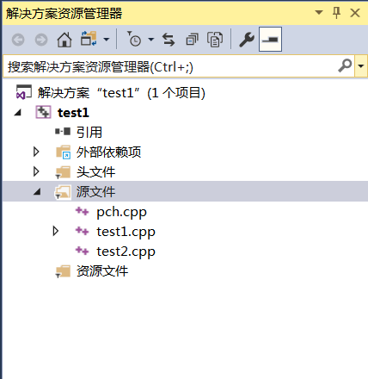368x379 pixels.
Task: Select the test2.cpp file
Action: click(126, 252)
